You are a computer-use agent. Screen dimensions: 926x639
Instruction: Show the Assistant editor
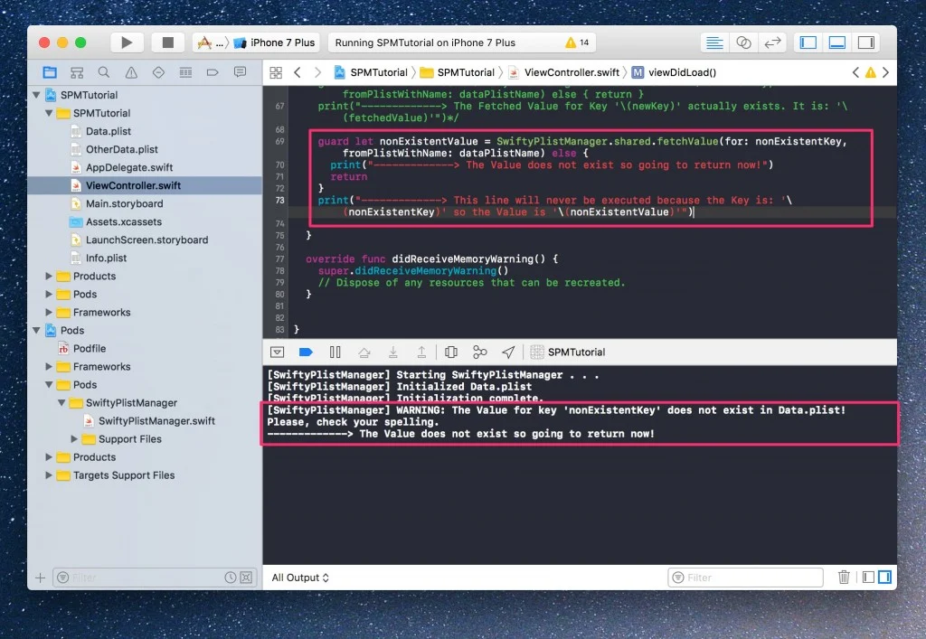click(743, 42)
